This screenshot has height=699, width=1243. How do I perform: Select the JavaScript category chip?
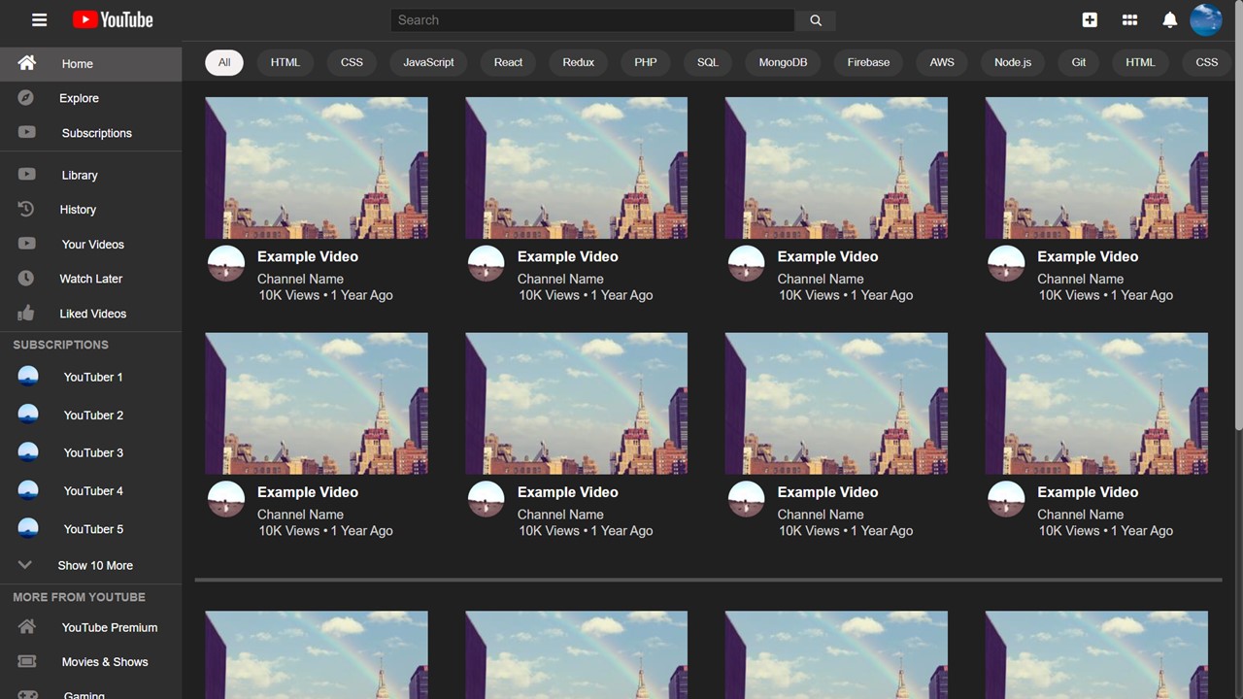428,62
